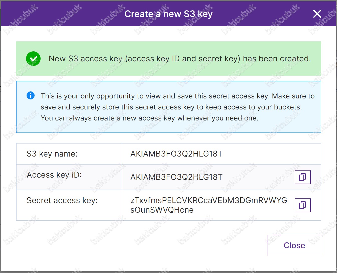Screen dimensions: 337x273
Task: Select the Access key ID value text
Action: point(176,177)
